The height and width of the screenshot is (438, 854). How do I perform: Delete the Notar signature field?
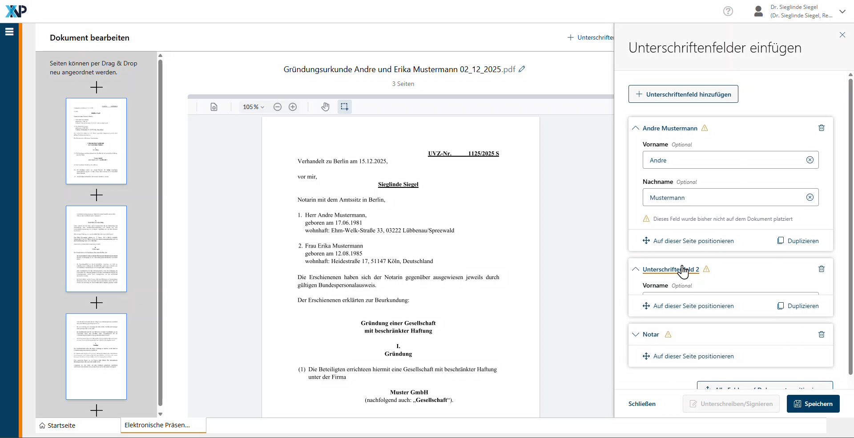point(821,334)
